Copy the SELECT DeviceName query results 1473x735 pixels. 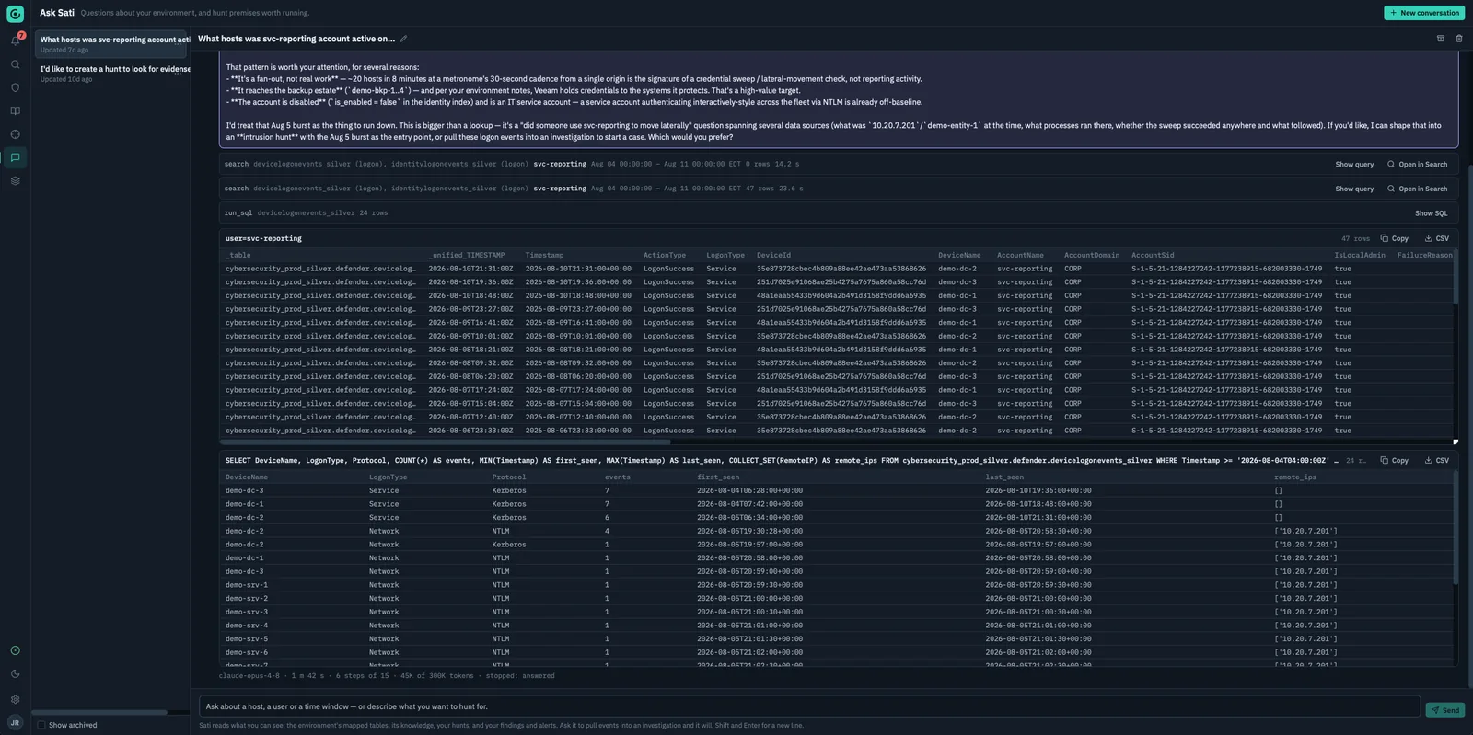coord(1395,460)
